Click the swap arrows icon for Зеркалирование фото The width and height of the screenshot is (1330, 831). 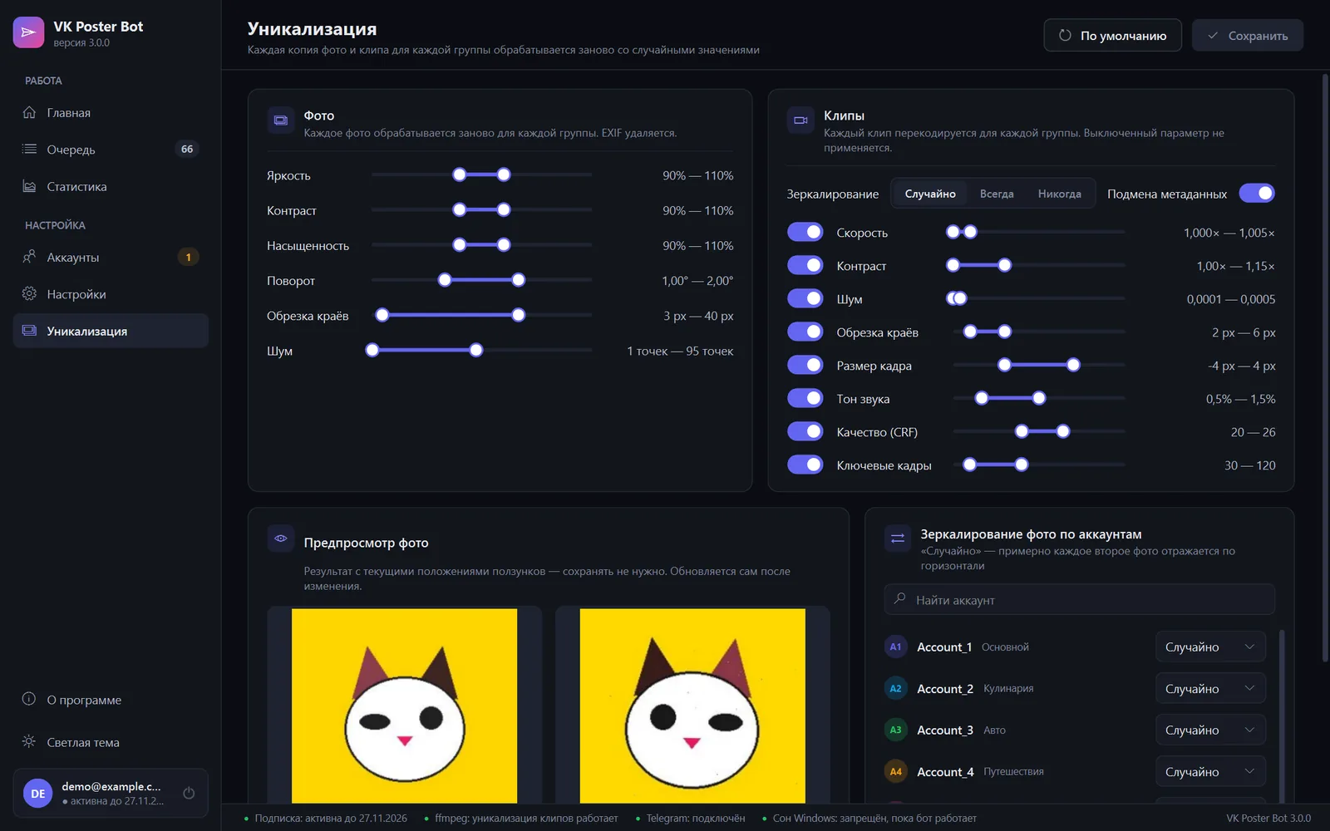coord(898,538)
